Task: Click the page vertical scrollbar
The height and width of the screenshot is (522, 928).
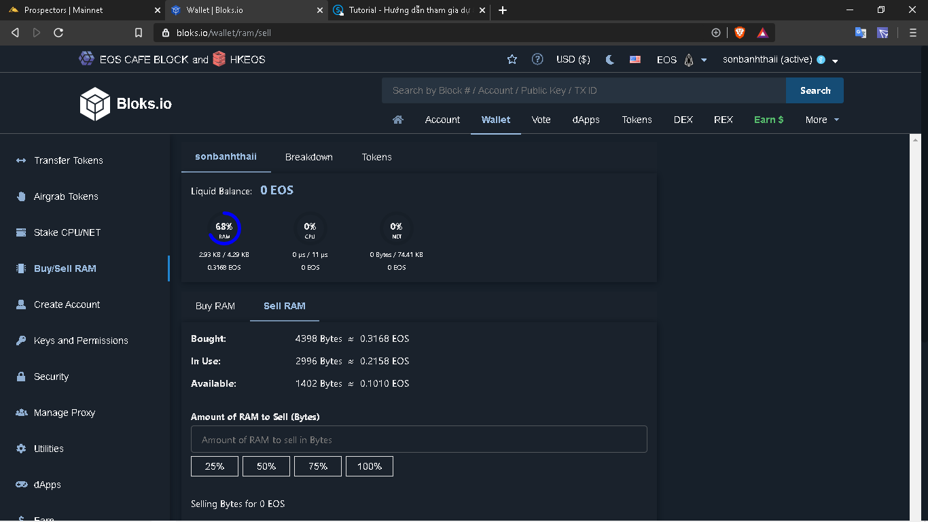Action: click(x=915, y=328)
